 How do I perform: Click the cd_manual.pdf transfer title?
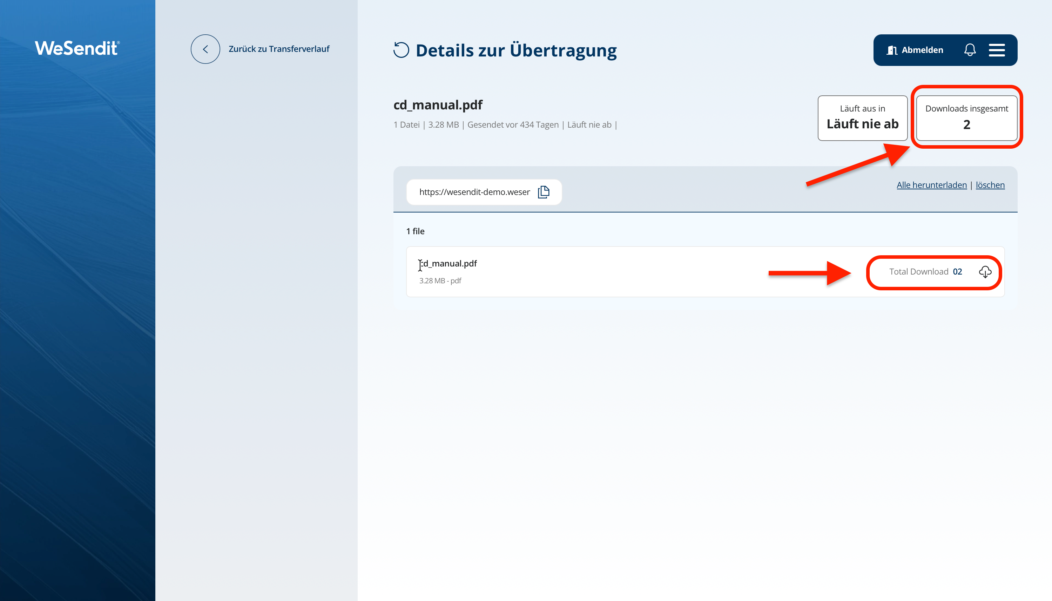coord(438,105)
